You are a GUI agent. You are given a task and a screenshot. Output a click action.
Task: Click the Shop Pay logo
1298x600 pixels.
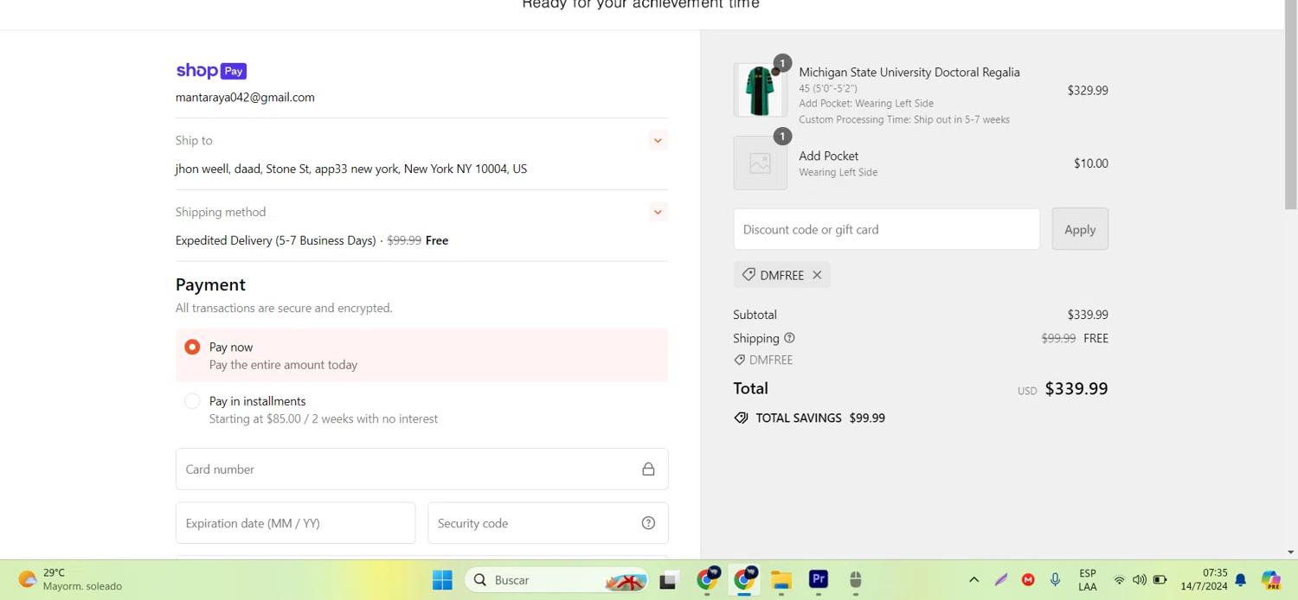pos(211,71)
